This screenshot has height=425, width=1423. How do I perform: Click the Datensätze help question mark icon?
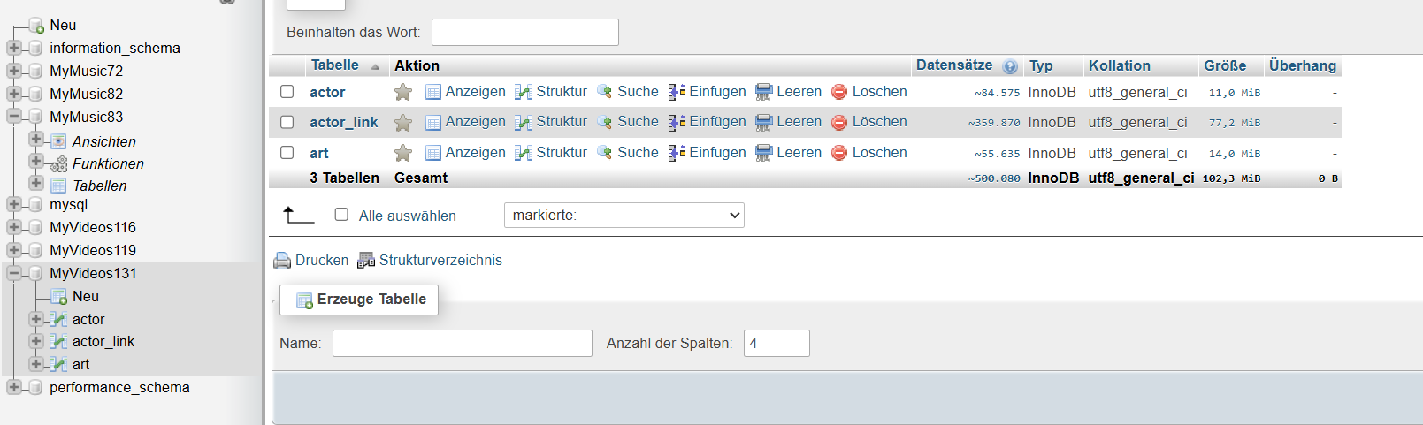point(1010,66)
